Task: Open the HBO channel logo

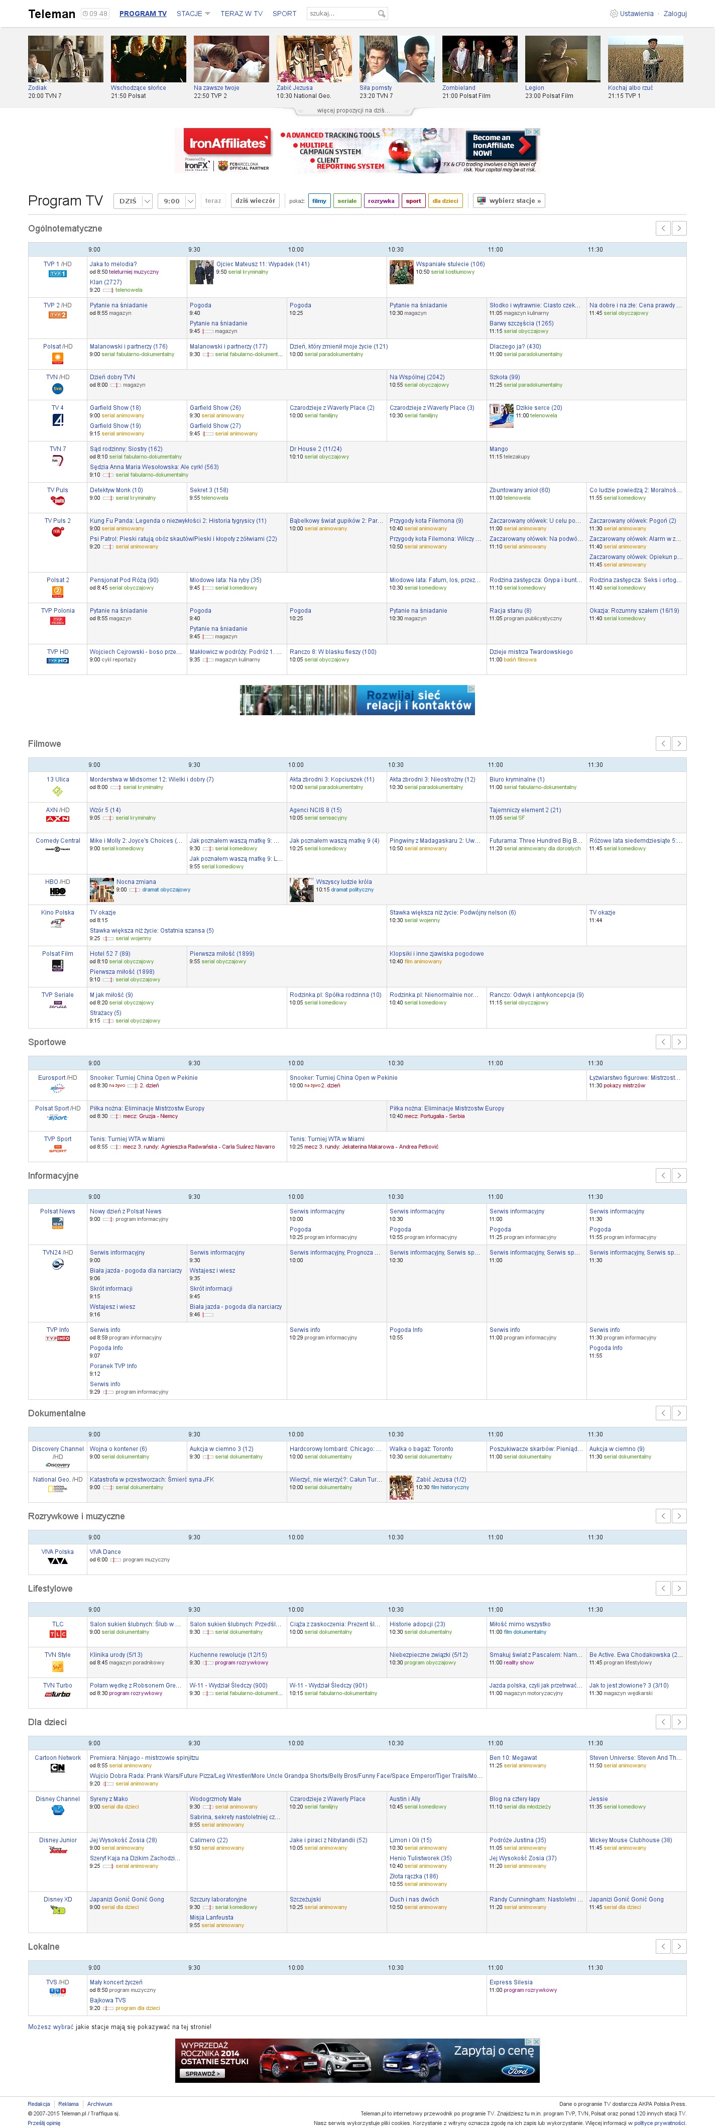Action: coord(57,891)
